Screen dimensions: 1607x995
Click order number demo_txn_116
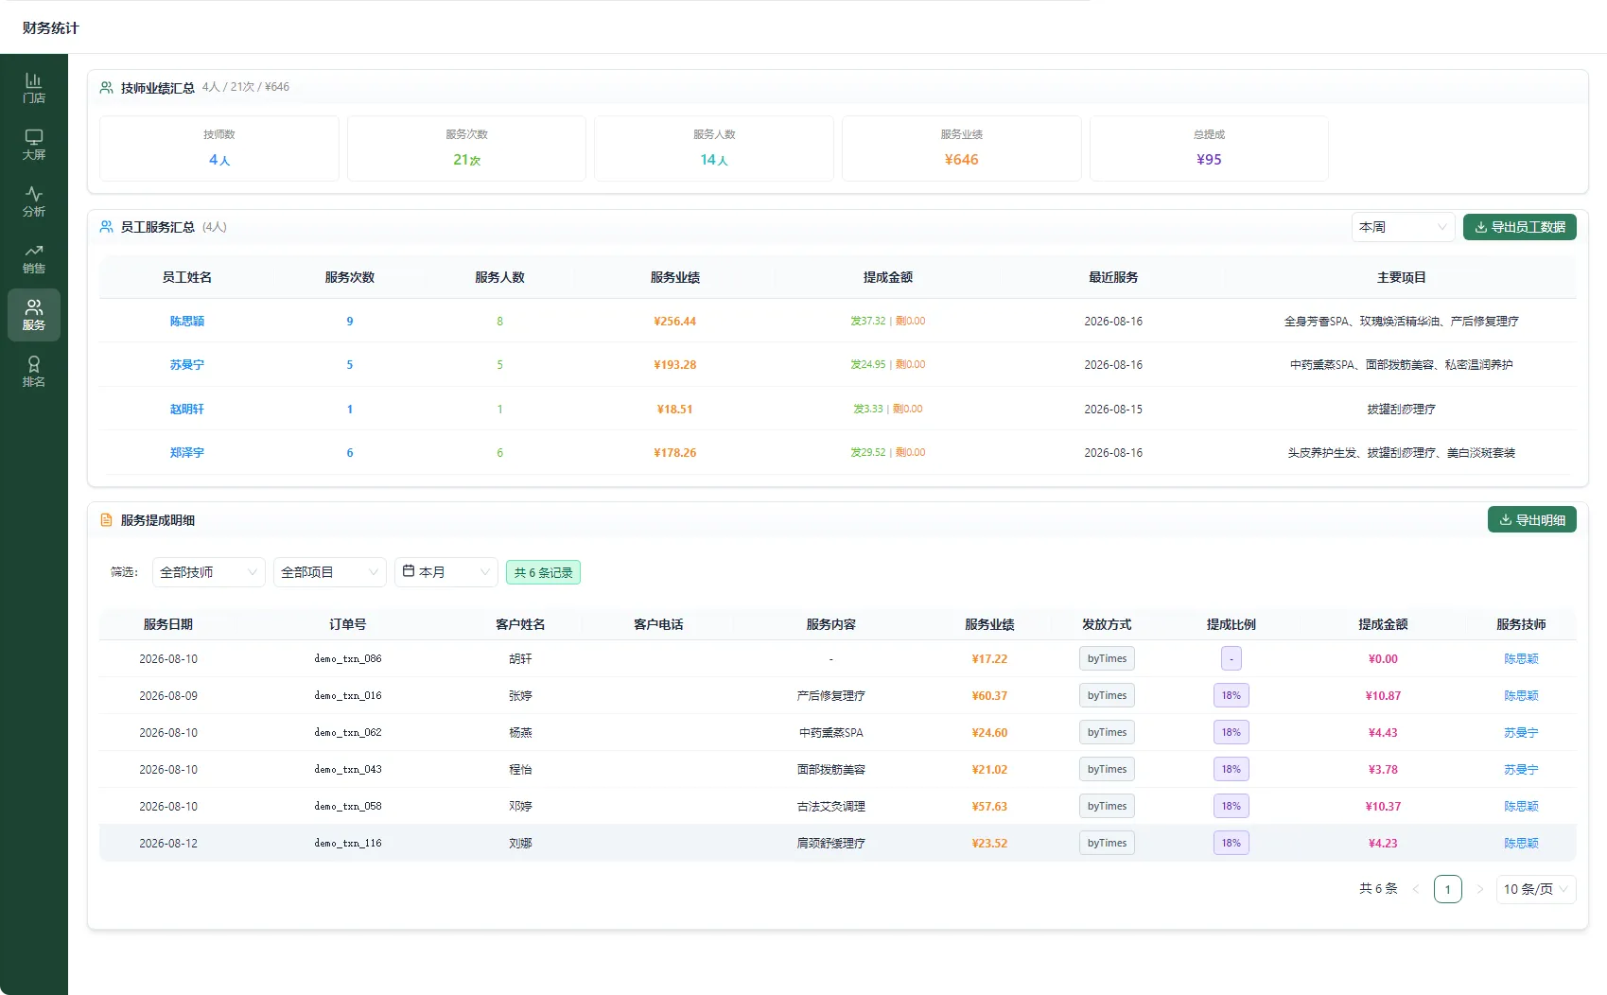348,844
